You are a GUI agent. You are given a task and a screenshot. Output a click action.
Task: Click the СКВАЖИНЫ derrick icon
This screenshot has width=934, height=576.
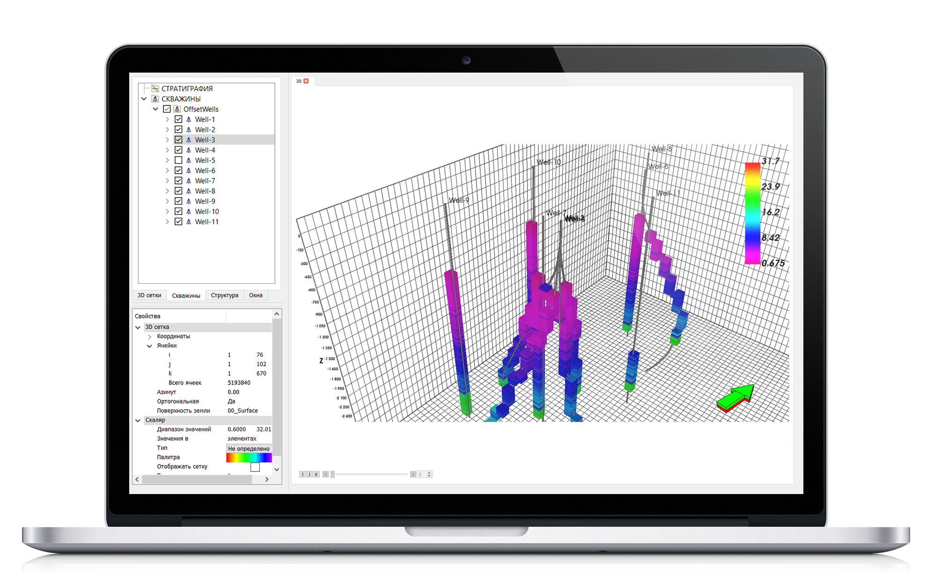point(155,99)
